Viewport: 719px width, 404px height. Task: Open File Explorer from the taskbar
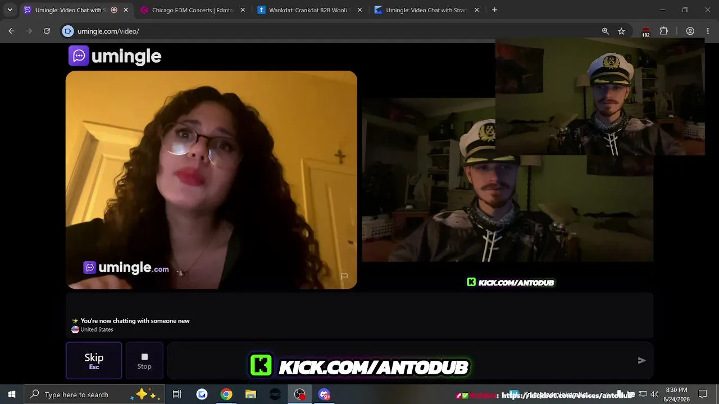(251, 394)
